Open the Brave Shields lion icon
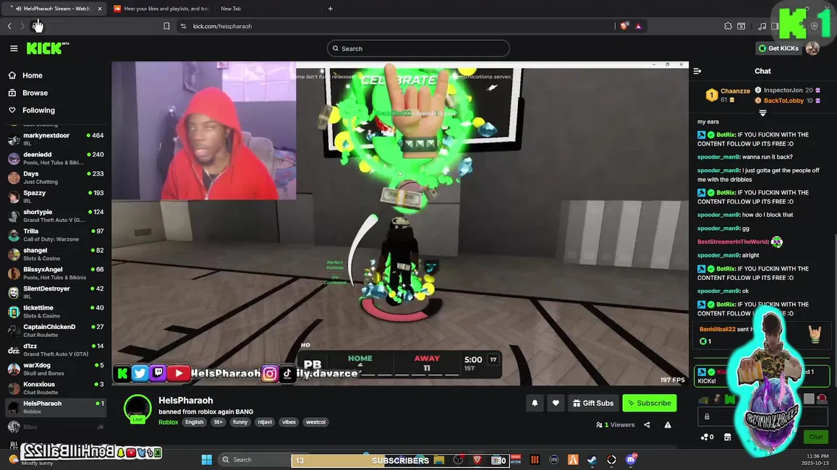The width and height of the screenshot is (837, 470). [x=624, y=26]
